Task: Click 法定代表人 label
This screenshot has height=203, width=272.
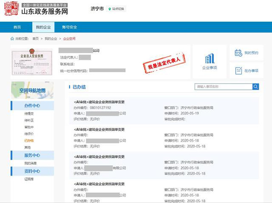Action: (x=69, y=57)
